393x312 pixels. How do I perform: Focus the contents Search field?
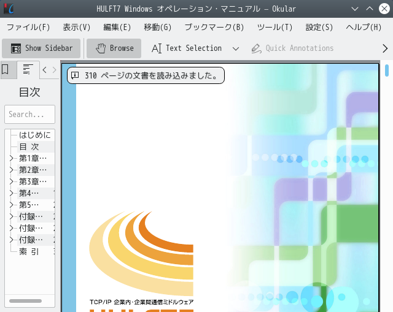29,115
